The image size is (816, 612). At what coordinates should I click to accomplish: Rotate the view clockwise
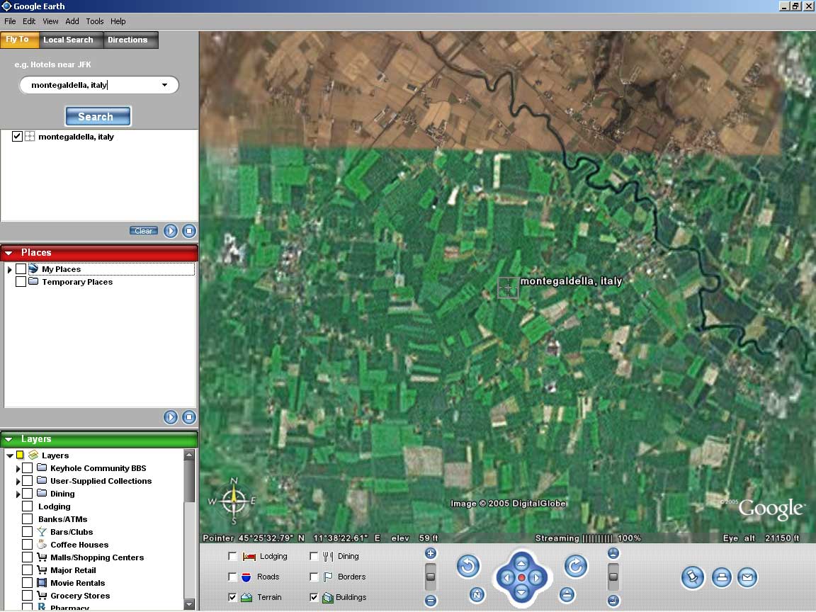point(576,566)
